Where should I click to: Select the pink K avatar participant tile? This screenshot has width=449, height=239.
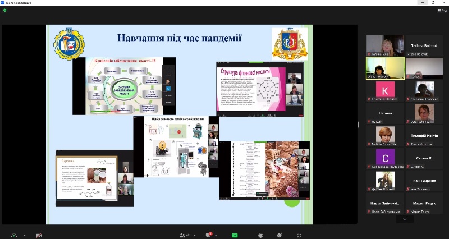(385, 91)
